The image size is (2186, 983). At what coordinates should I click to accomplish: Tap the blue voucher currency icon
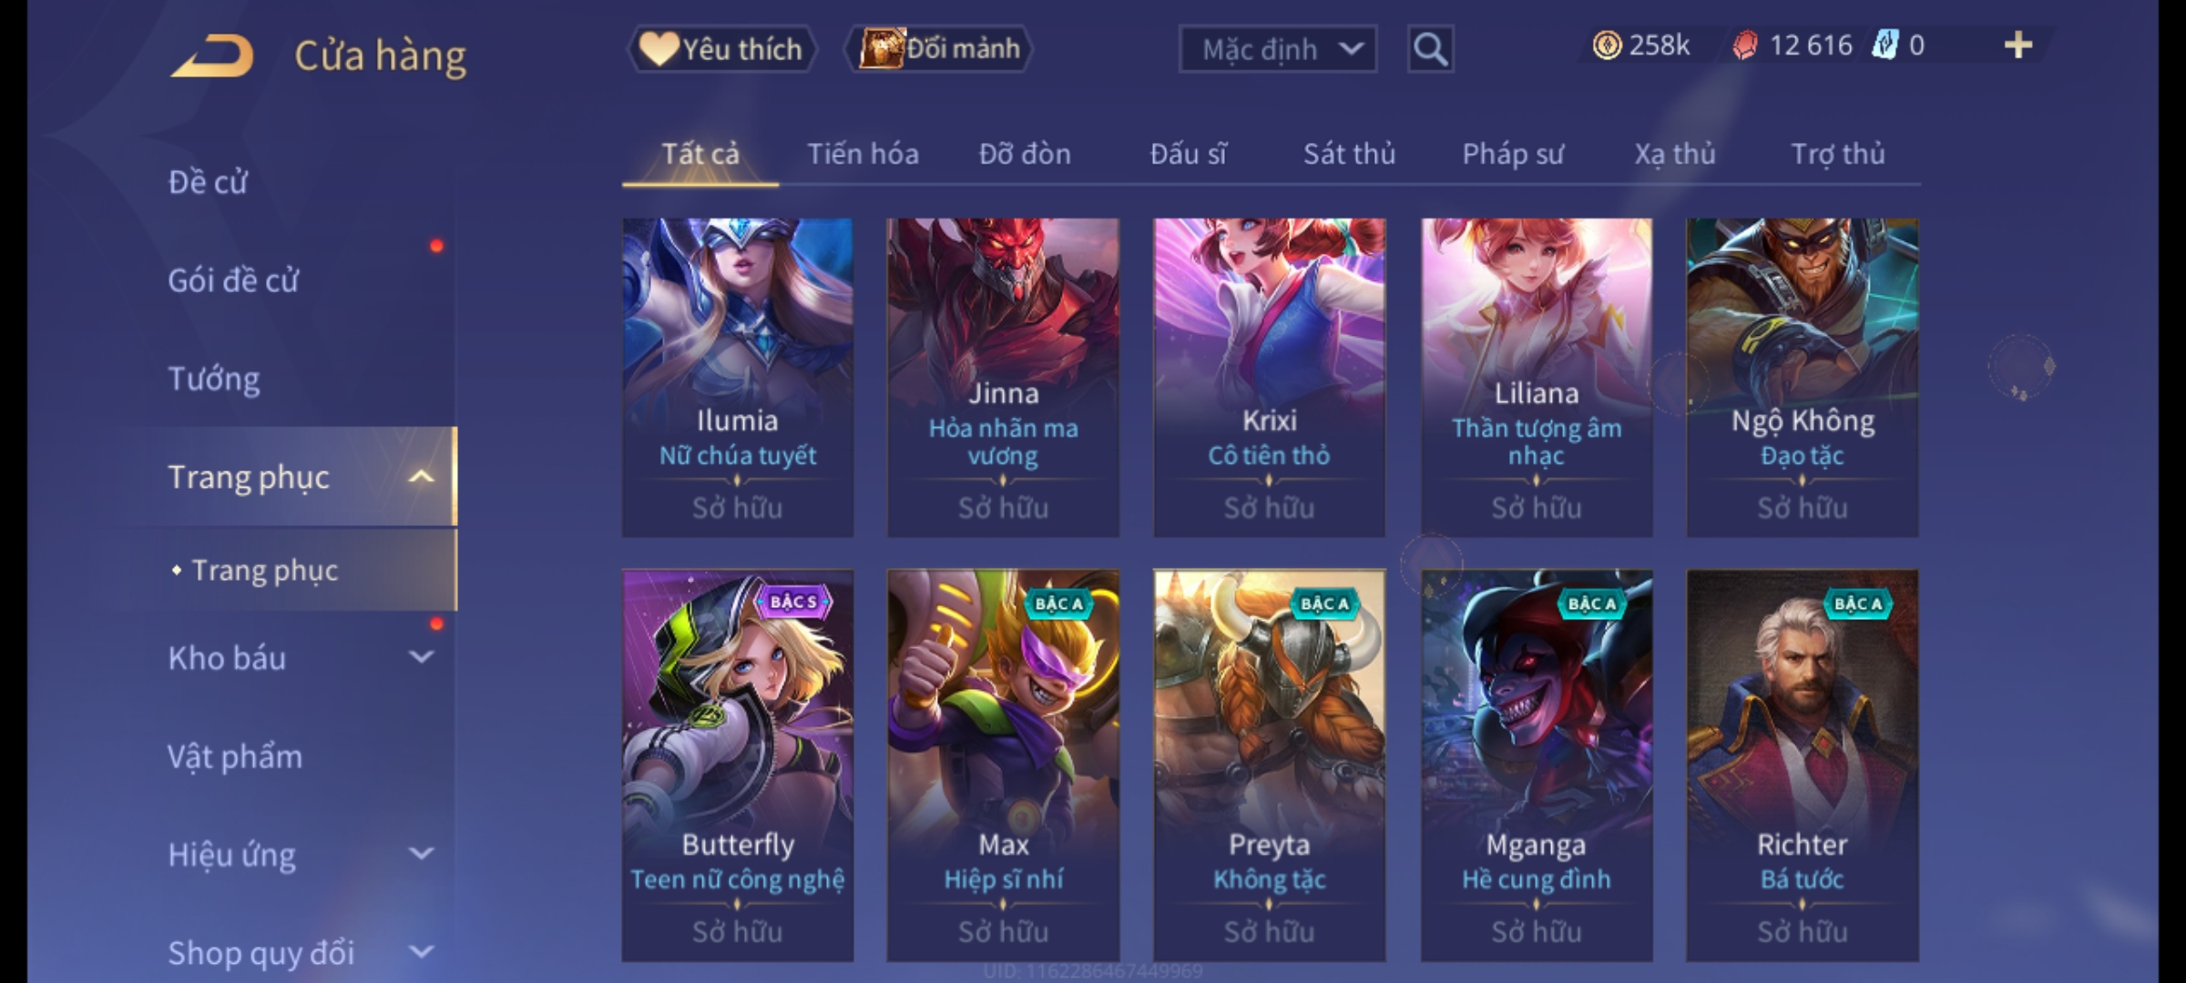(x=1885, y=45)
